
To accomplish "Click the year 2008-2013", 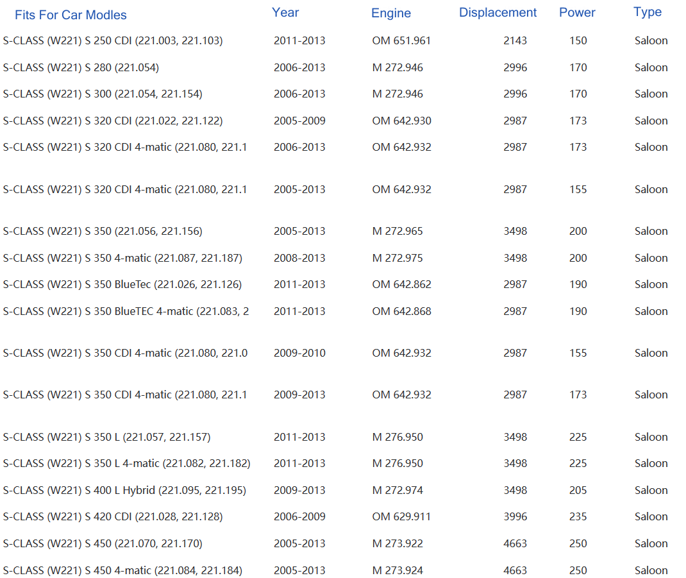I will click(299, 259).
